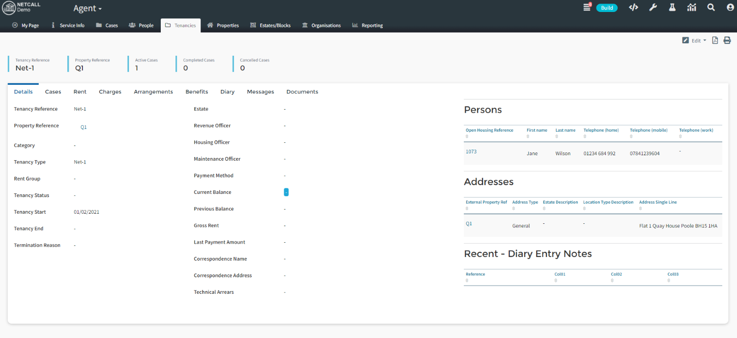Open the user profile icon
This screenshot has height=338, width=737.
coord(730,7)
